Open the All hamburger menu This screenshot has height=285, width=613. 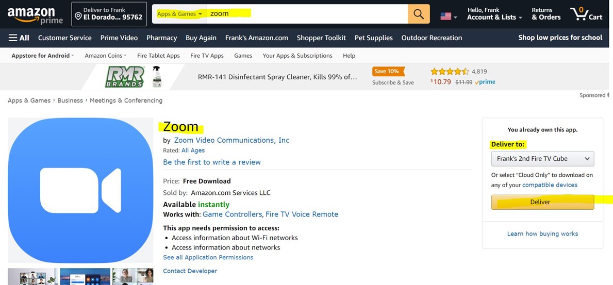pos(19,38)
